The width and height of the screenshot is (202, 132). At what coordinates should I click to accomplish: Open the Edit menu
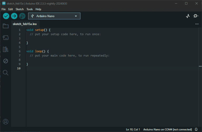[x=11, y=9]
